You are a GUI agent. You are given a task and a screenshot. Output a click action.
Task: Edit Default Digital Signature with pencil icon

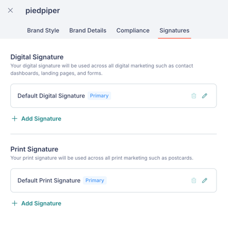[205, 96]
